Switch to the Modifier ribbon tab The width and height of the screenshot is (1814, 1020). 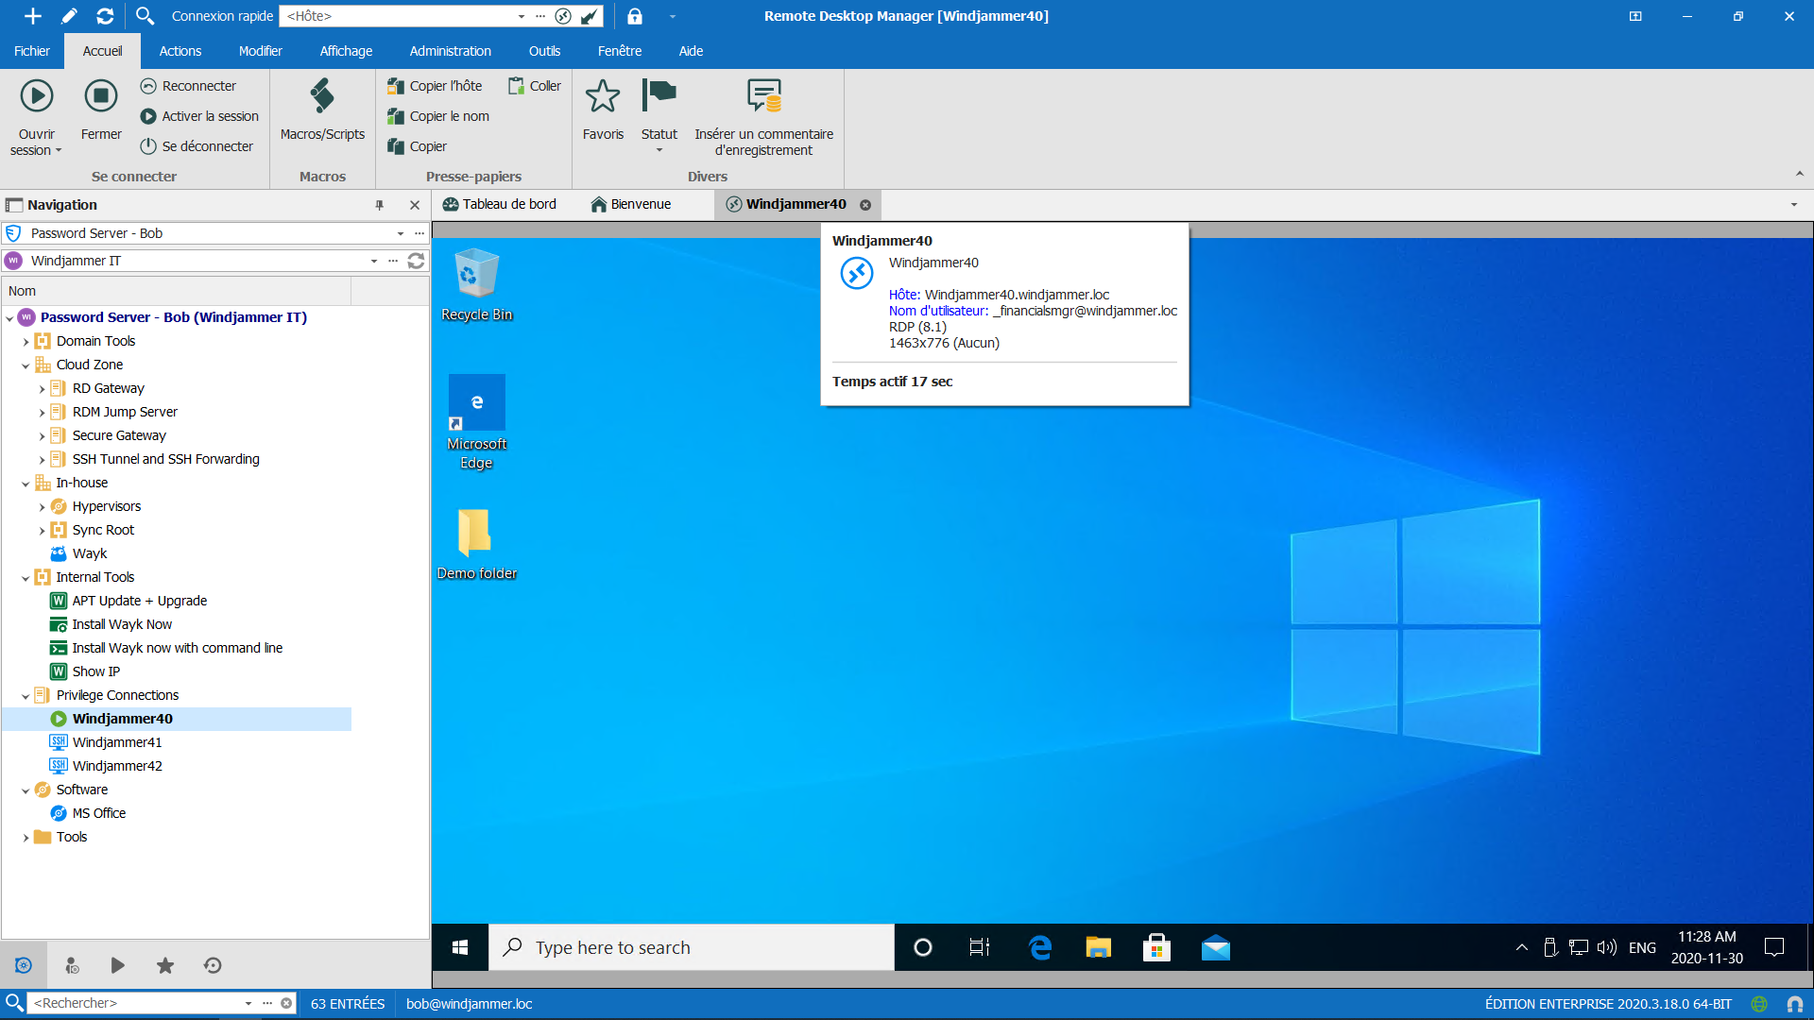click(261, 51)
